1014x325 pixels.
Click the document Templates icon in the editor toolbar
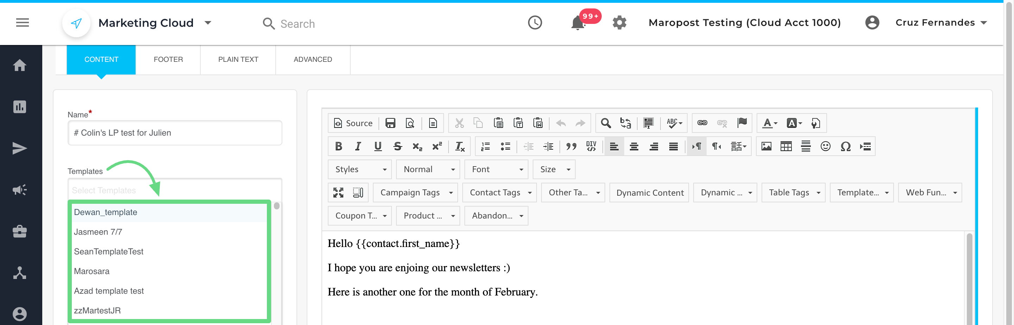click(433, 123)
